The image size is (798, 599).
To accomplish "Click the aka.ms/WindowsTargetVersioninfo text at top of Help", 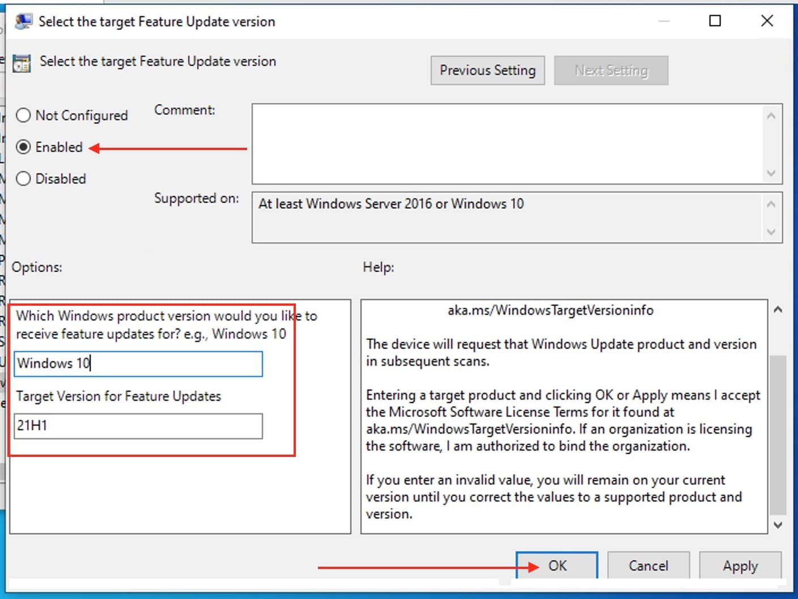I will (550, 310).
